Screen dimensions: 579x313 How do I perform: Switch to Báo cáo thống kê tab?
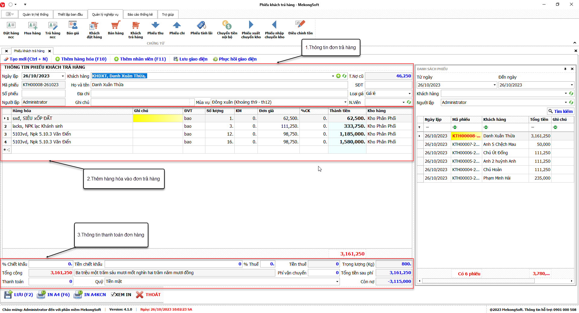tap(140, 14)
